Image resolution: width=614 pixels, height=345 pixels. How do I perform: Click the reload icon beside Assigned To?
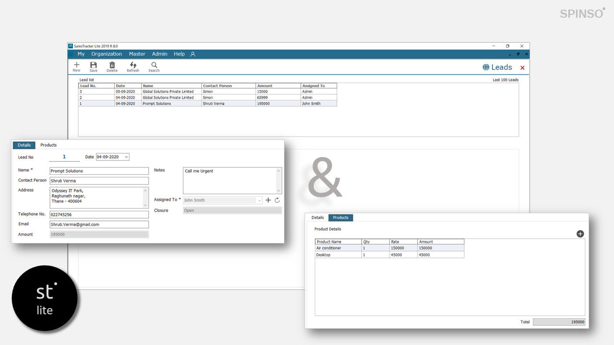pos(277,200)
